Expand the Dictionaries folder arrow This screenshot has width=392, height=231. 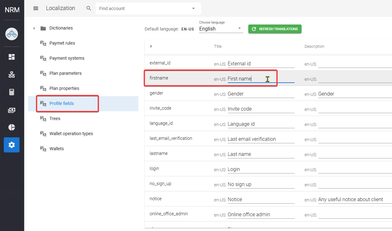[34, 28]
